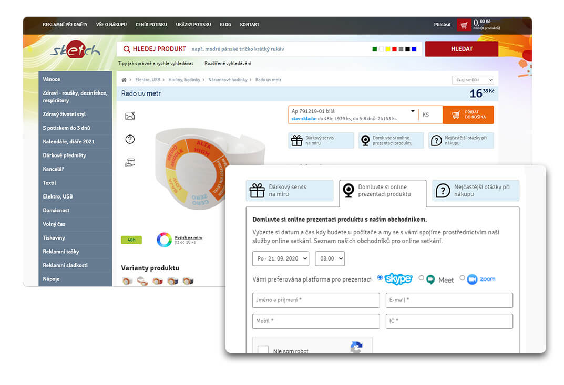Open the Ceny bez DPH price dropdown
Screen dimensions: 564x385
pyautogui.click(x=473, y=80)
